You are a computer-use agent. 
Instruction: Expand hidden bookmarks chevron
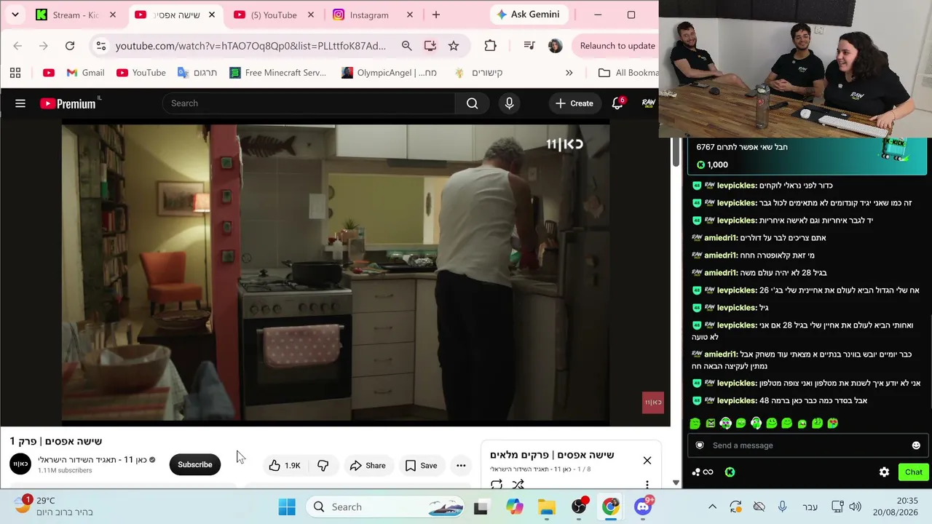569,73
